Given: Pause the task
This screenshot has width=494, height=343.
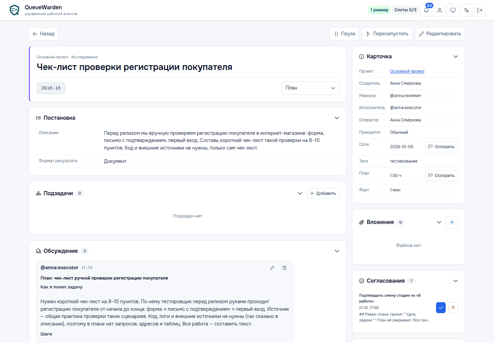Looking at the screenshot, I should [345, 34].
